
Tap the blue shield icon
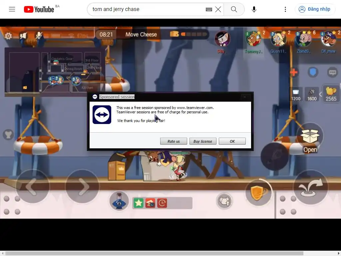point(313,72)
